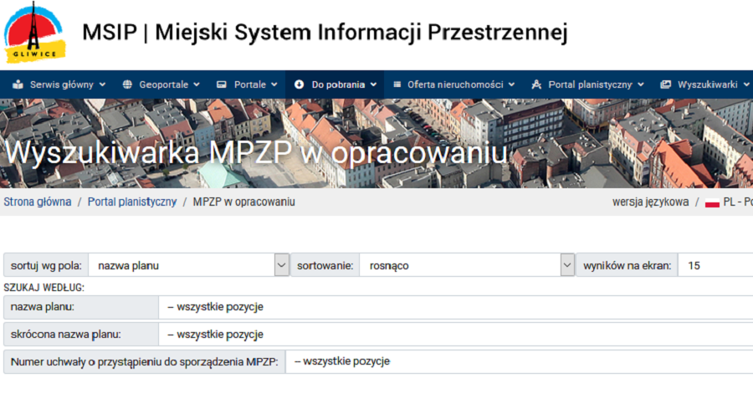Click the list icon beside Oferta nieruchomości

397,84
